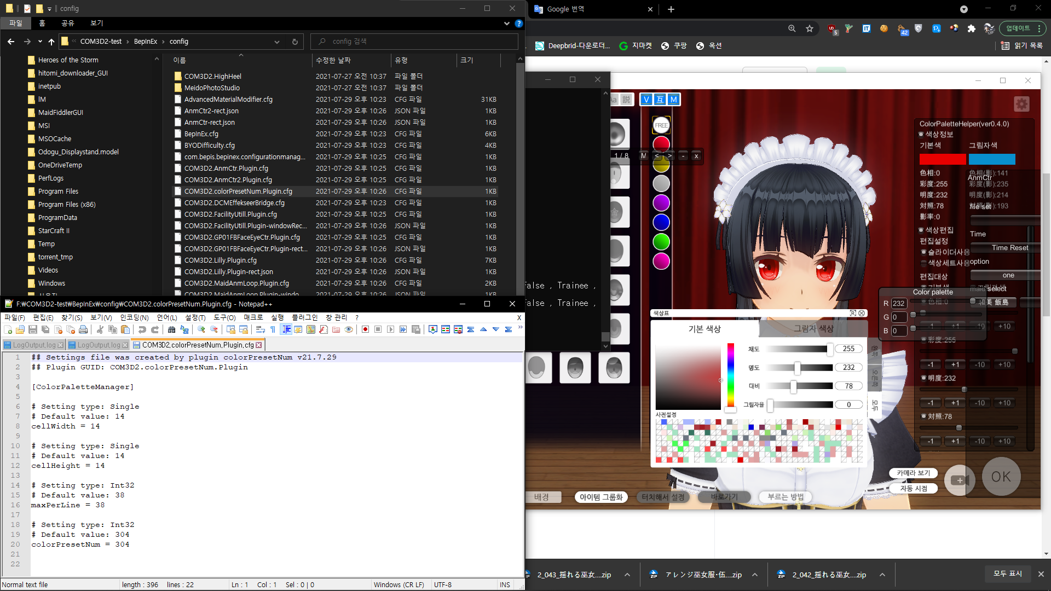
Task: Open COM3D2.Lilly.Plugin.cfg file row
Action: pos(335,260)
